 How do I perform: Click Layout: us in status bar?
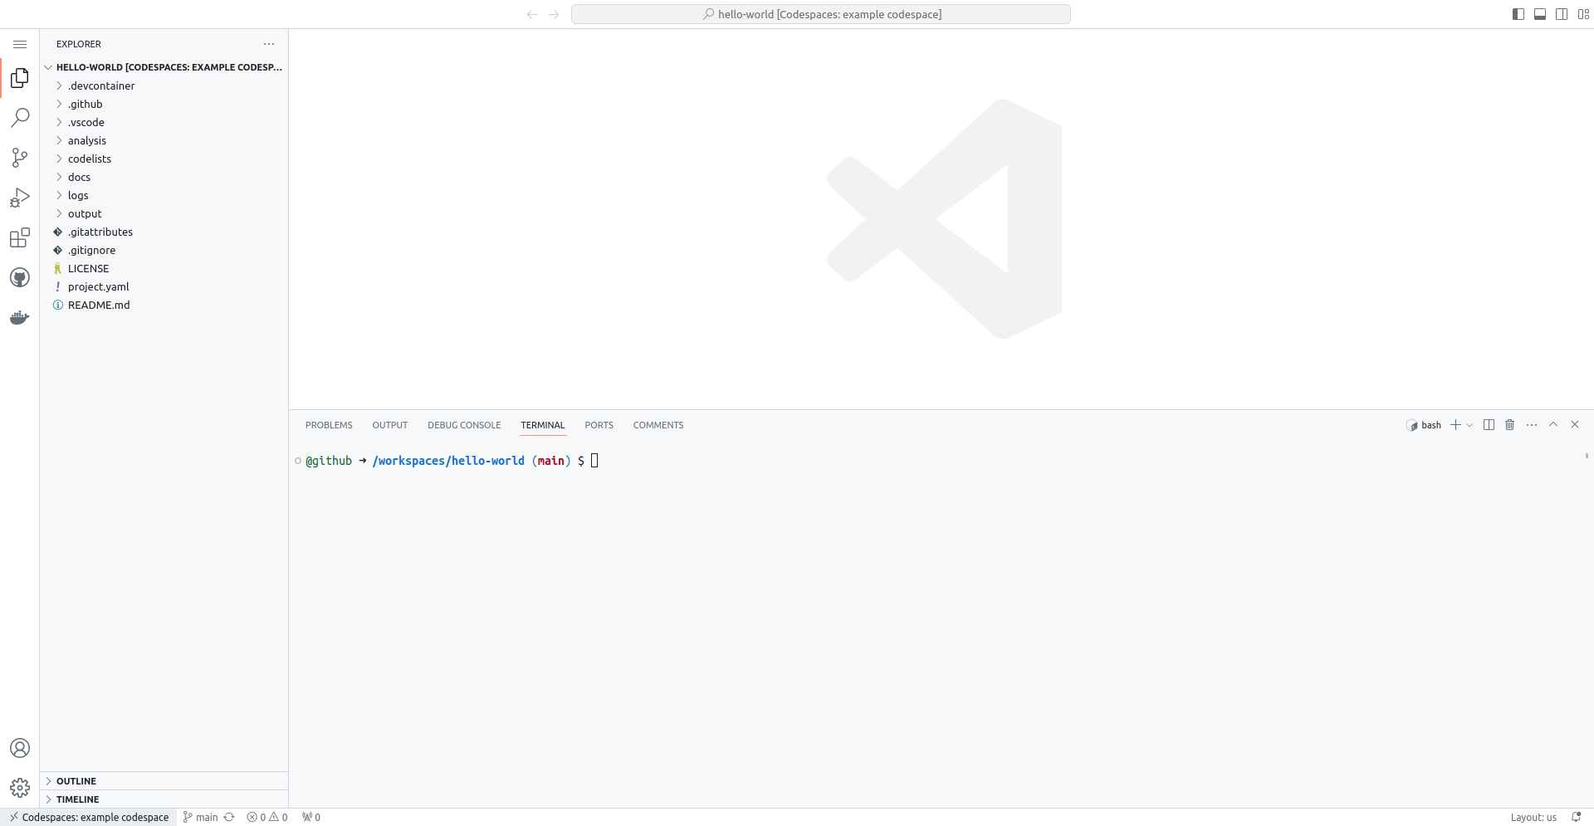(1533, 817)
